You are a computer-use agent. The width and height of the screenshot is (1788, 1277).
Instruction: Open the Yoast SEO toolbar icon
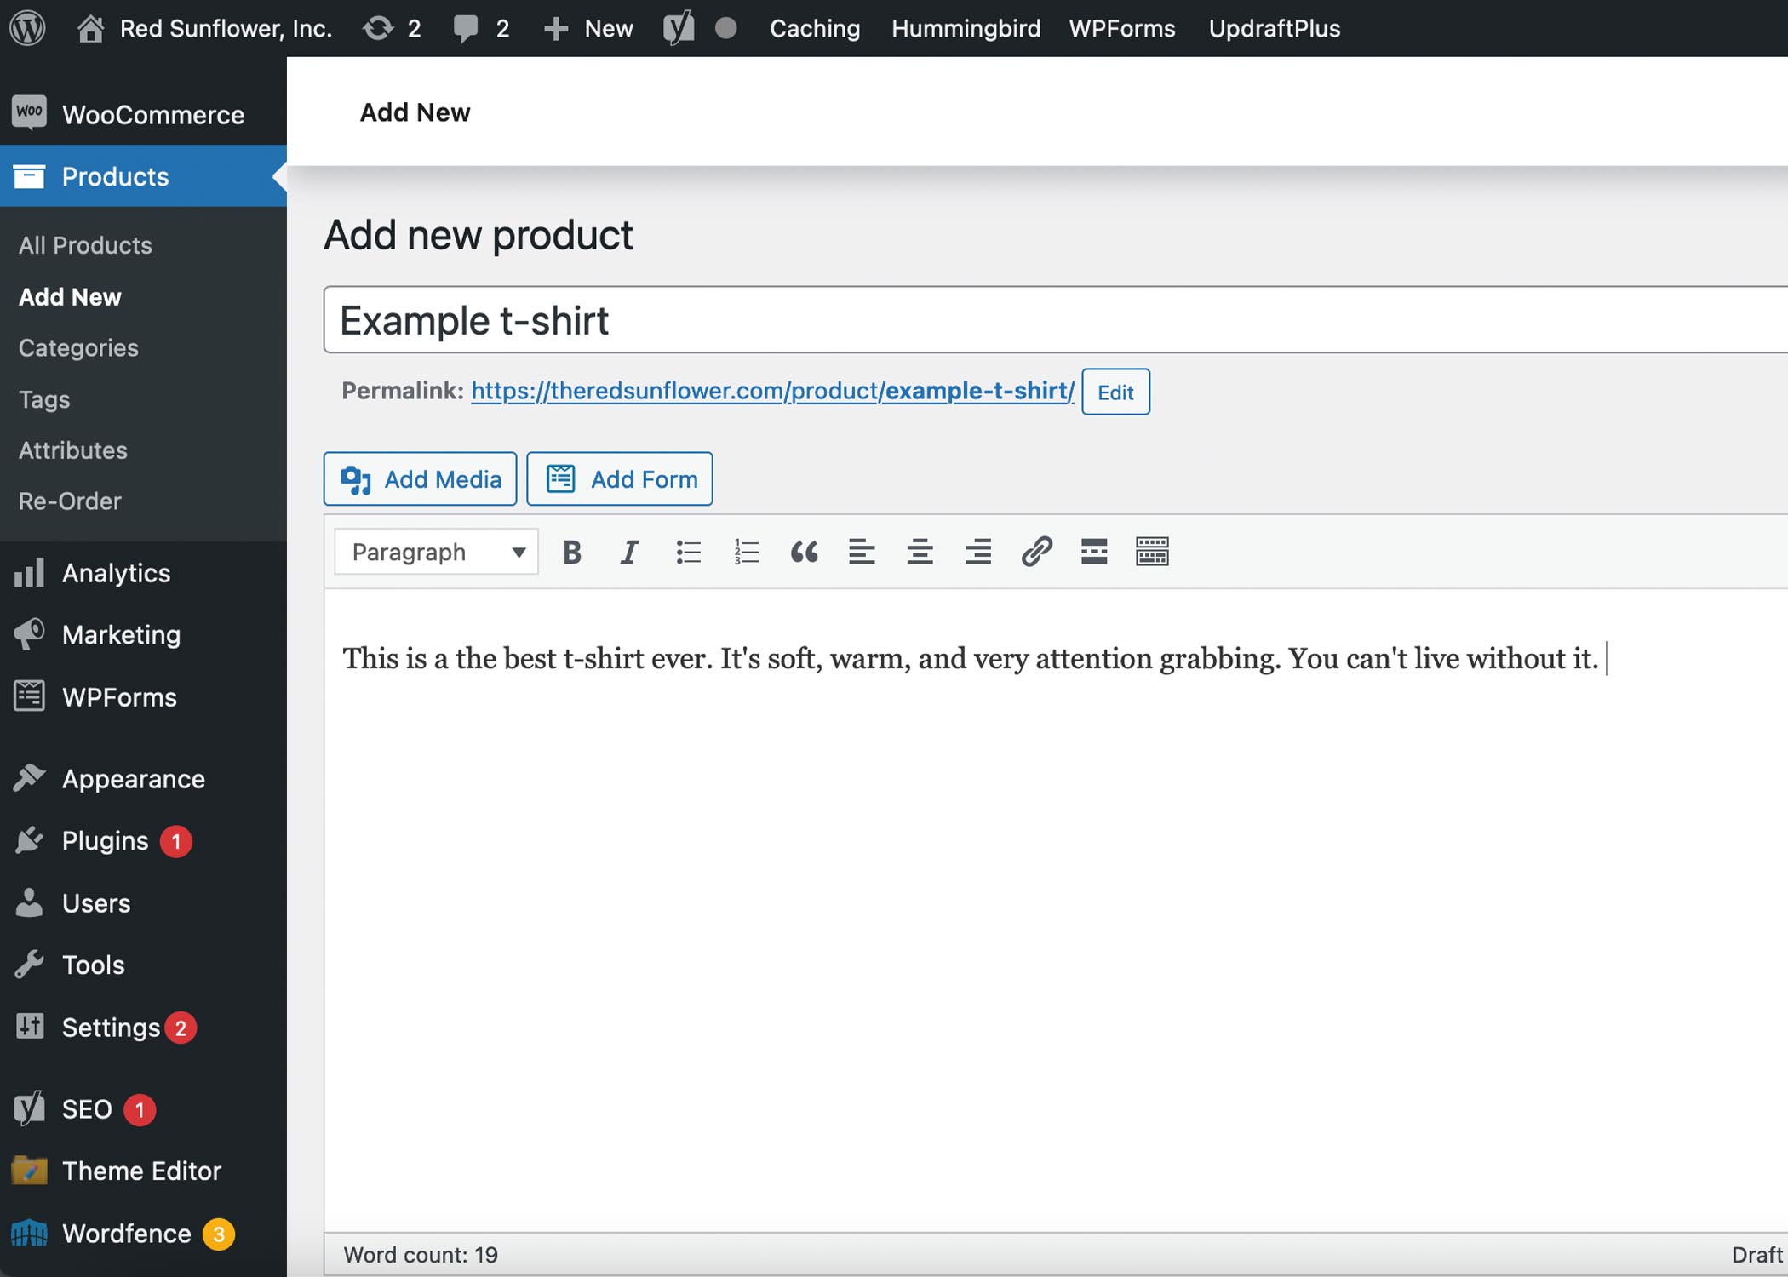(x=679, y=28)
